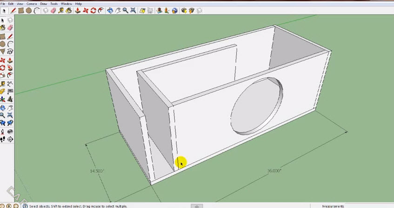The image size is (394, 208).
Task: Select the Position Camera tool
Action: coord(2,132)
